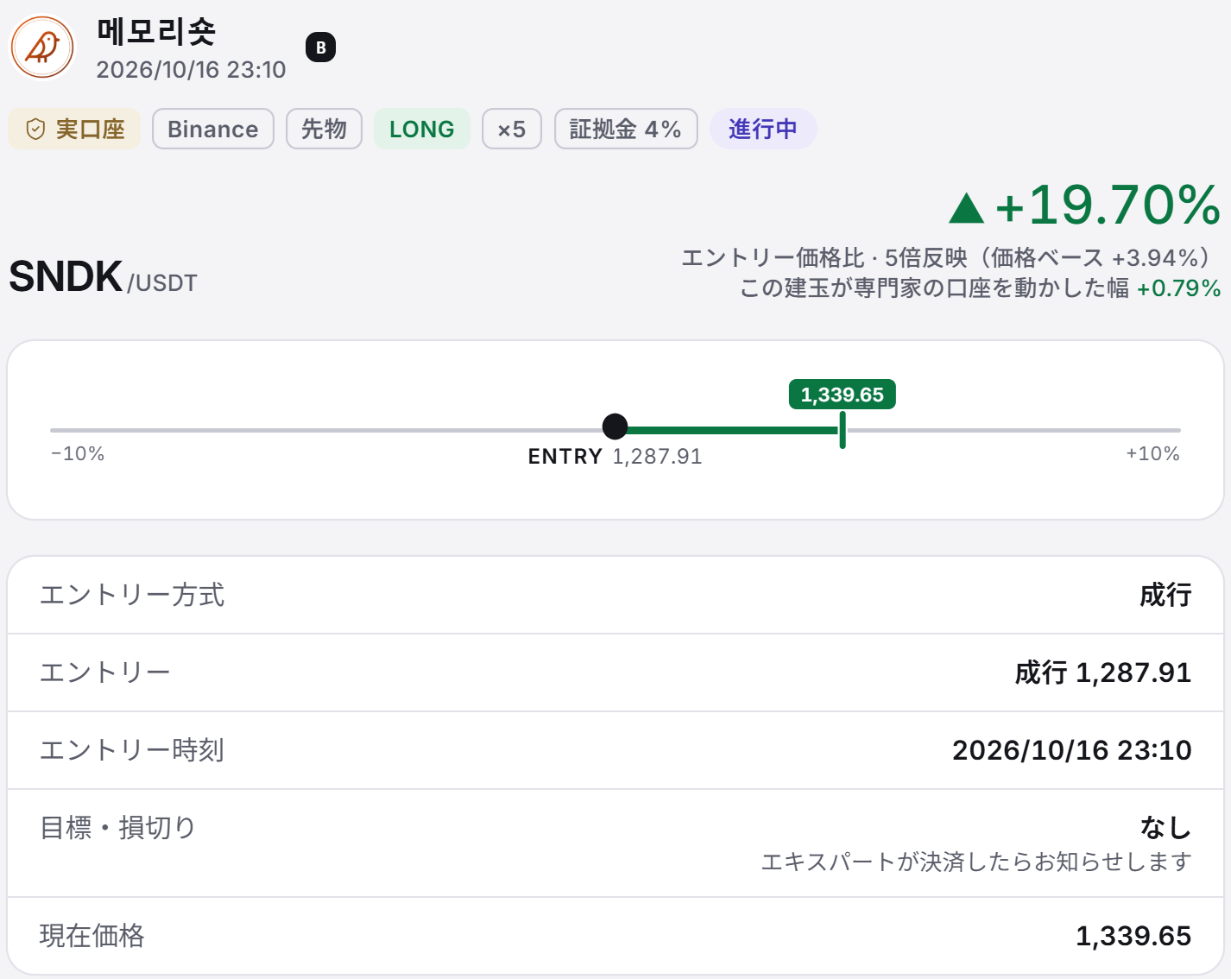Click the green up-triangle profit indicator

pos(966,207)
